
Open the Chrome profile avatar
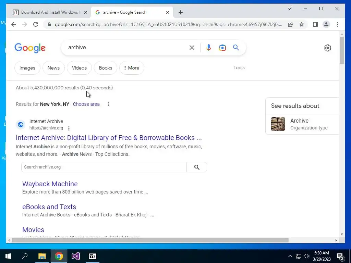click(326, 24)
